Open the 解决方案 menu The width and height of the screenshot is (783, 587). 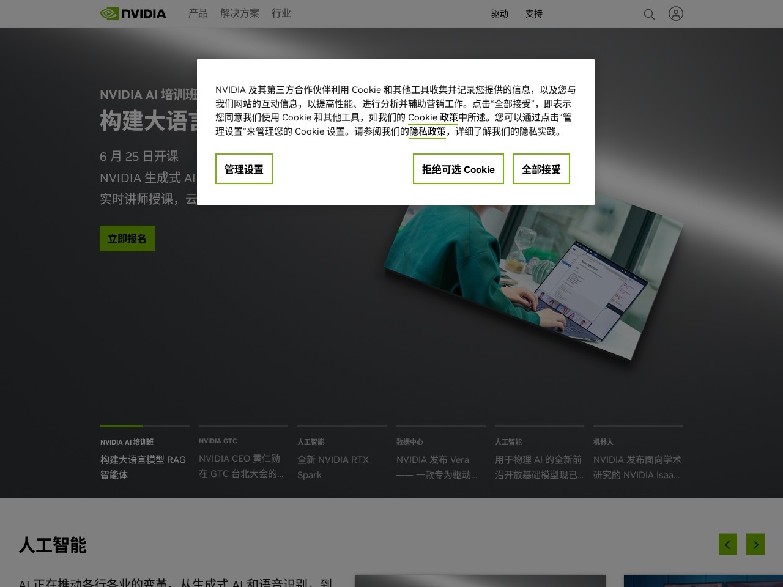pos(240,13)
